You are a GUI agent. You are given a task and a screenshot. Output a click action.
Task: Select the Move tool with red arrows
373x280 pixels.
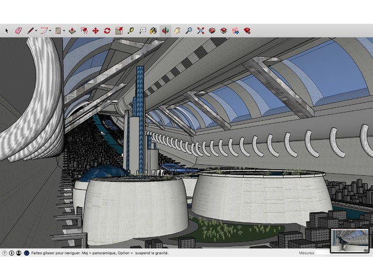(95, 30)
